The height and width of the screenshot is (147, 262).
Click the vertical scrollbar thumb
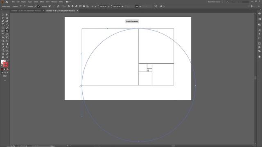point(255,78)
